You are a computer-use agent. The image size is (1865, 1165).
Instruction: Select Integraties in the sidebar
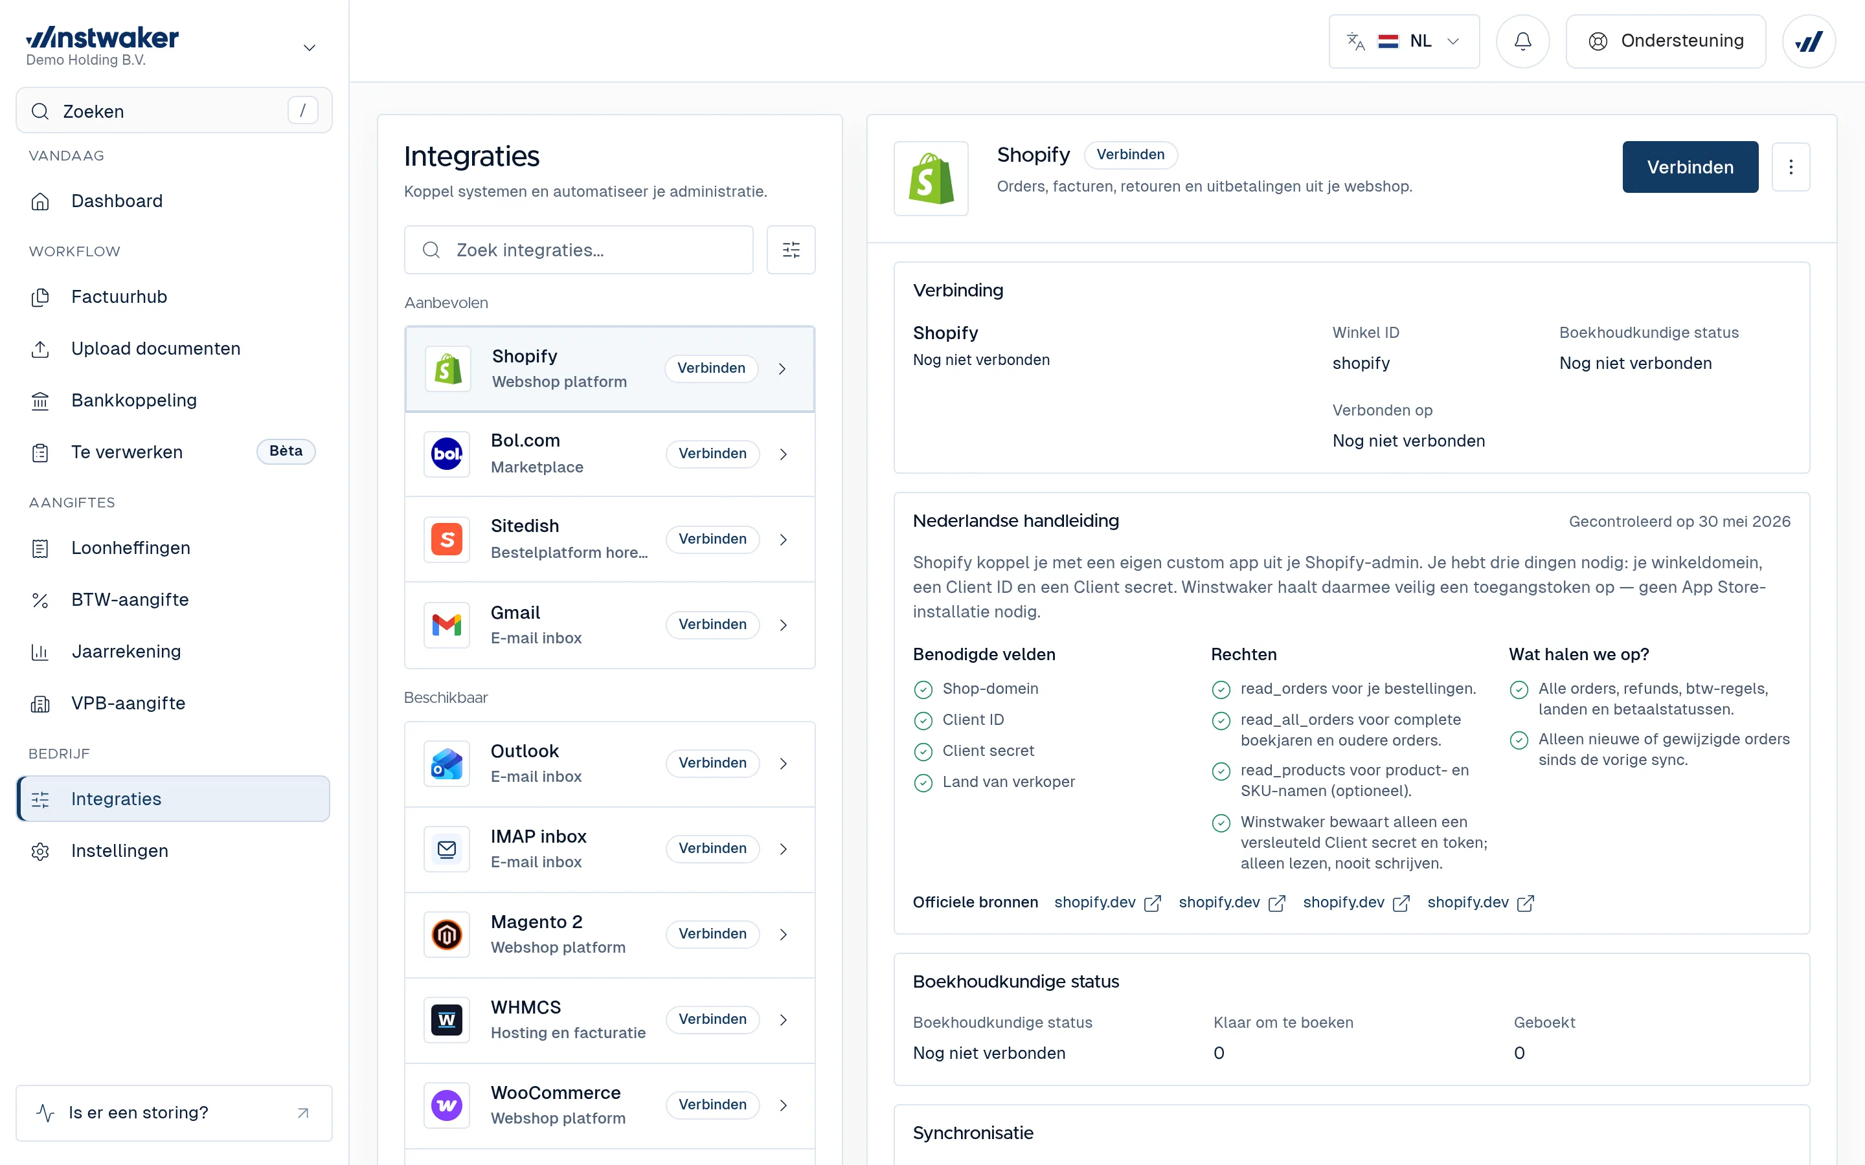coord(174,799)
